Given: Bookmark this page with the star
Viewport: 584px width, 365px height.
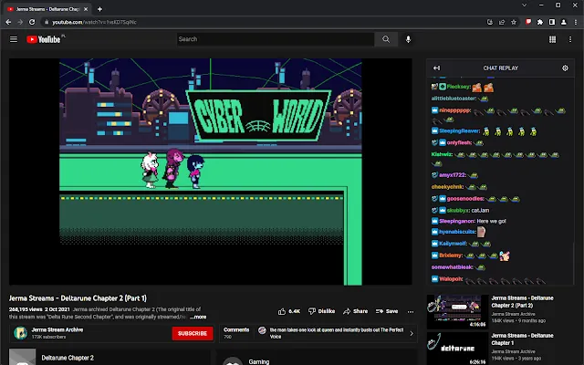Looking at the screenshot, I should 514,22.
